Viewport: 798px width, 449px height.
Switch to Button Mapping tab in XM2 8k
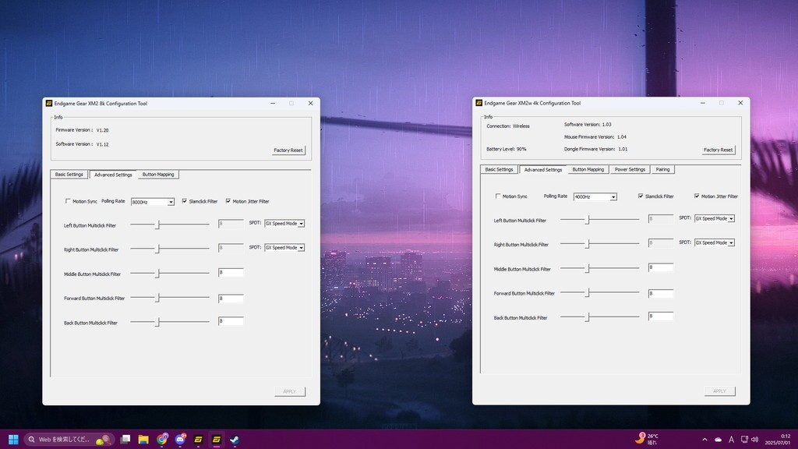pos(158,175)
